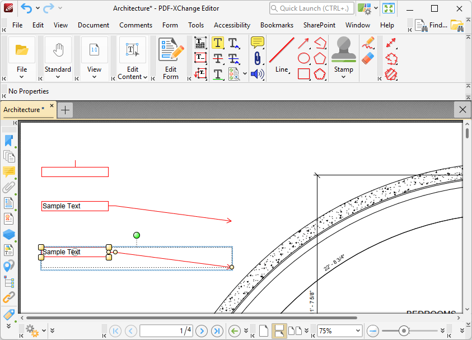Open the Layers side panel

pyautogui.click(x=9, y=235)
